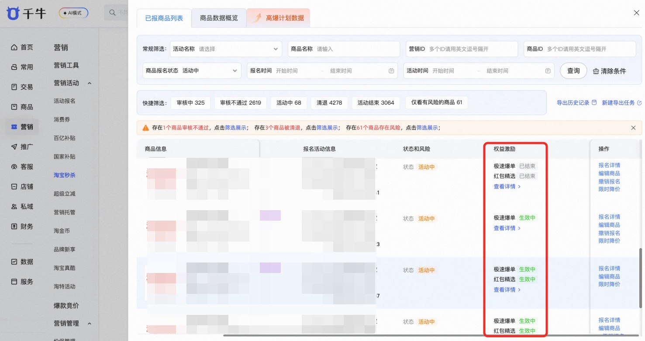The height and width of the screenshot is (341, 645).
Task: Switch to 已报商品列表 tab
Action: [164, 18]
